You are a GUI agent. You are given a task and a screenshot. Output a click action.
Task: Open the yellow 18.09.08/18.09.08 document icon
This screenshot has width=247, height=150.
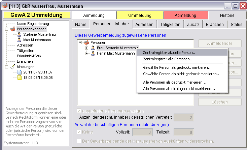click(x=20, y=78)
